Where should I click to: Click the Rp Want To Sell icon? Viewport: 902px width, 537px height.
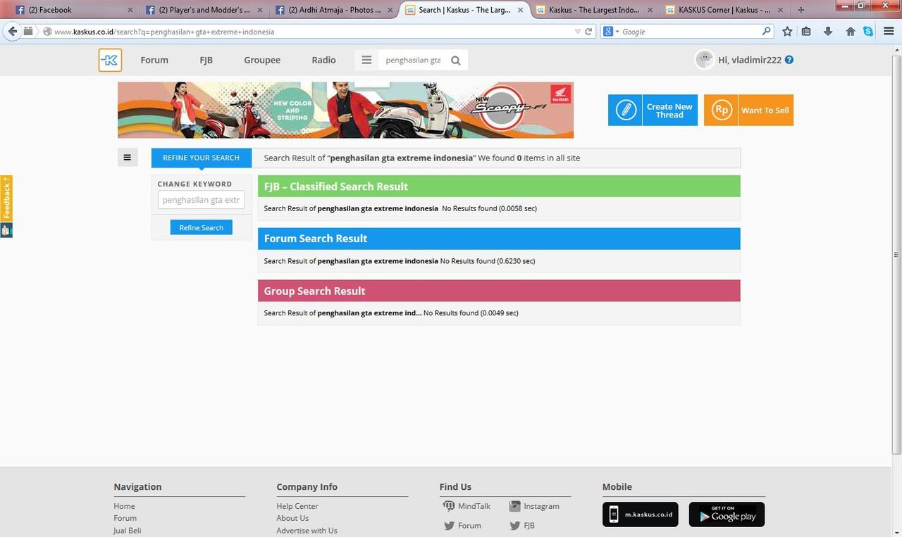[x=721, y=110]
